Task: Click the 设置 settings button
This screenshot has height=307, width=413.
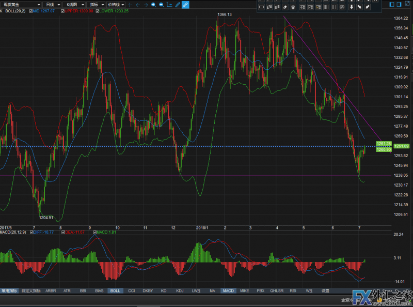Action: (x=325, y=291)
